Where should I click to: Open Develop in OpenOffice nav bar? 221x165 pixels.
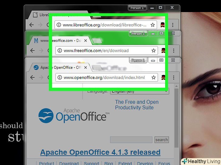(145, 163)
